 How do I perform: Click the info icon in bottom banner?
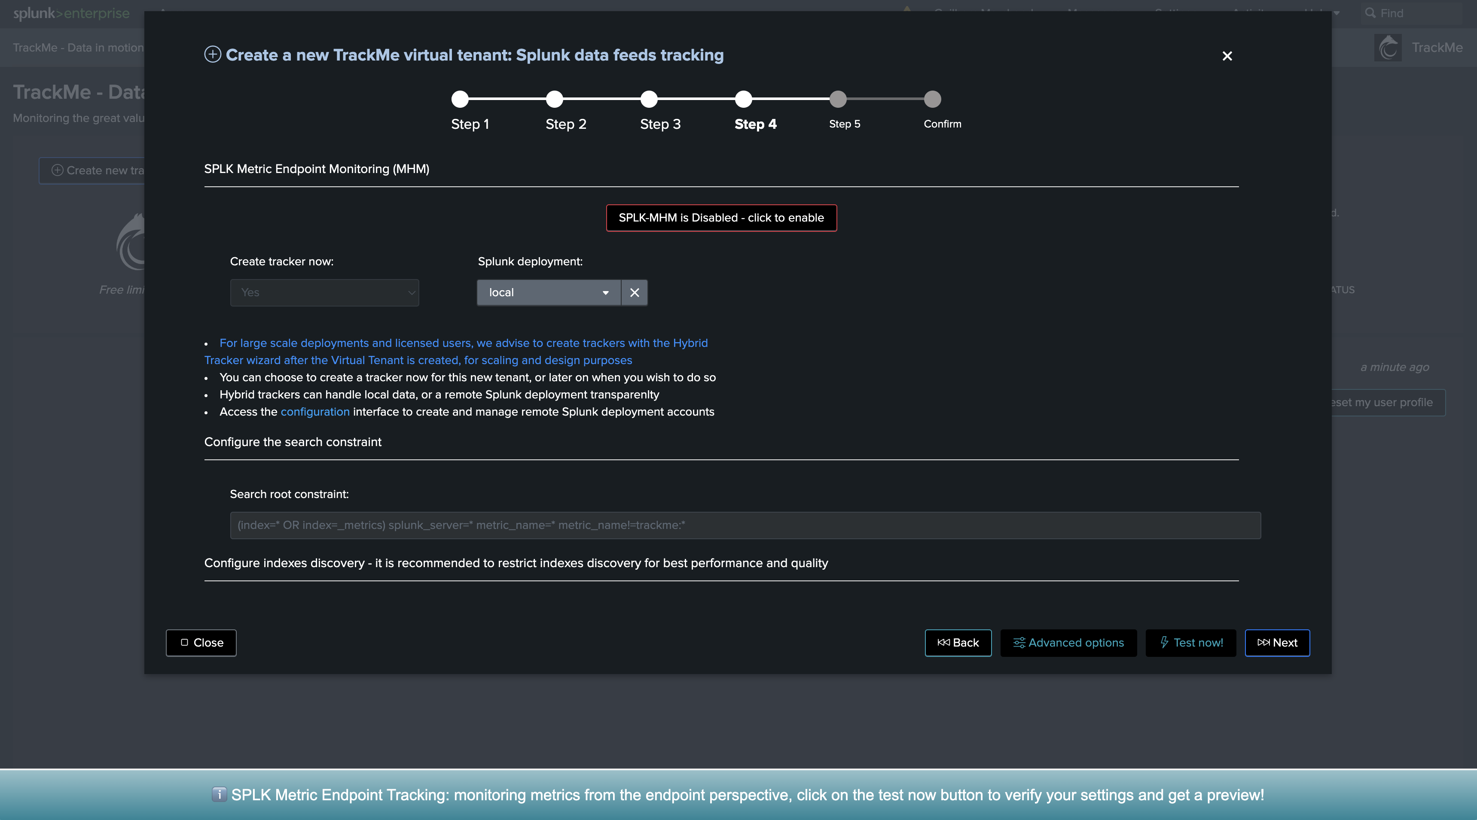point(219,795)
